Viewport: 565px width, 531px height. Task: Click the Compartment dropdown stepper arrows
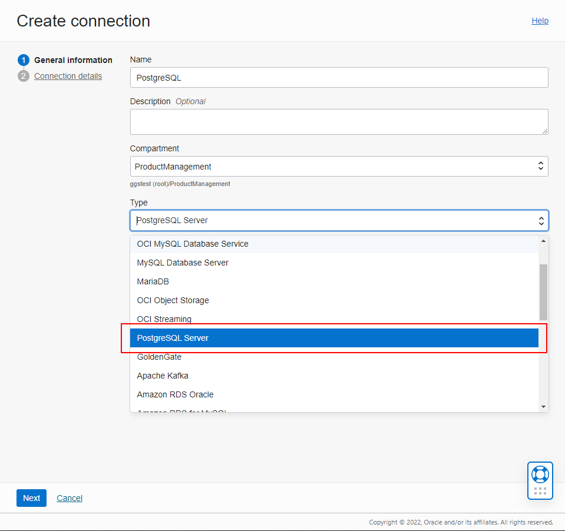540,166
